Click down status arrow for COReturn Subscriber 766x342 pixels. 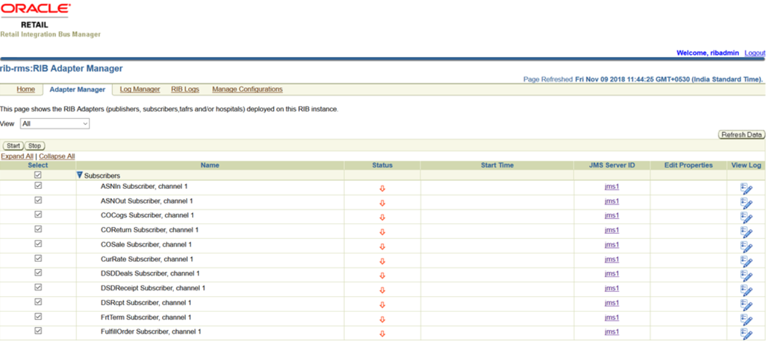tap(382, 232)
